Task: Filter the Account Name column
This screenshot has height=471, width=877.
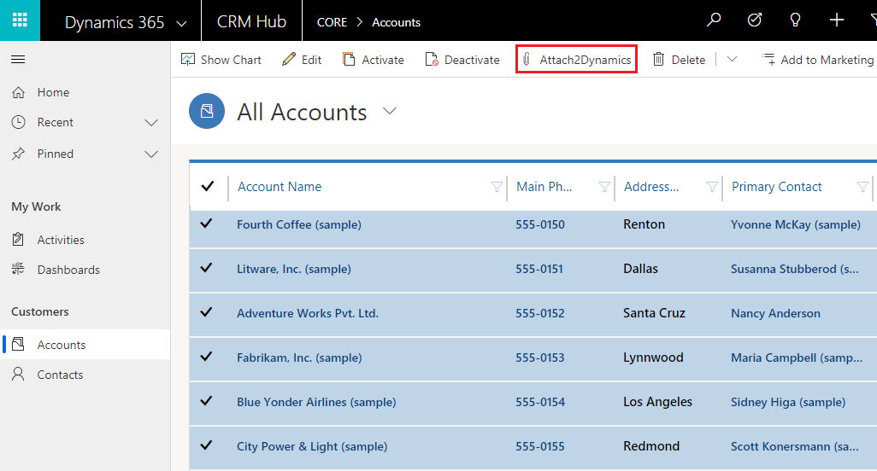Action: coord(496,187)
